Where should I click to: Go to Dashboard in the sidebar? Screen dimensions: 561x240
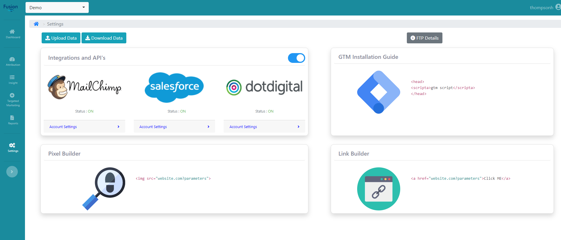[12, 34]
